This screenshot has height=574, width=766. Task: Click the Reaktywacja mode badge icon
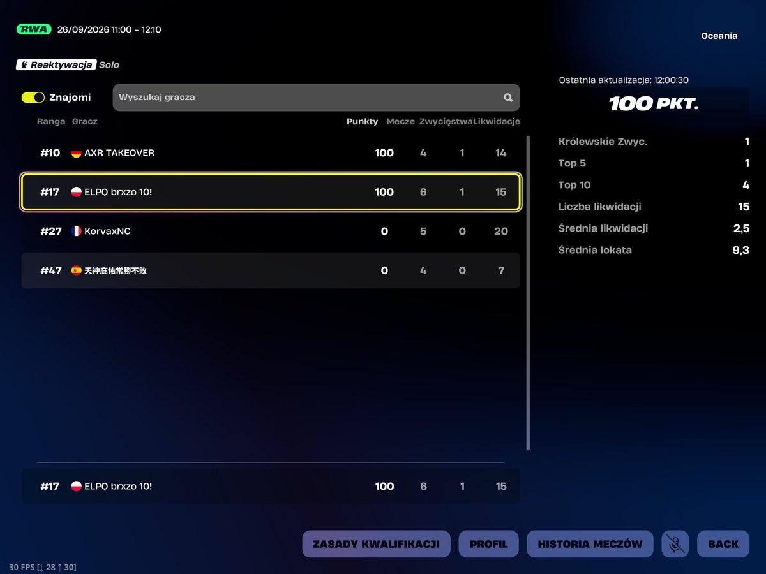click(24, 64)
